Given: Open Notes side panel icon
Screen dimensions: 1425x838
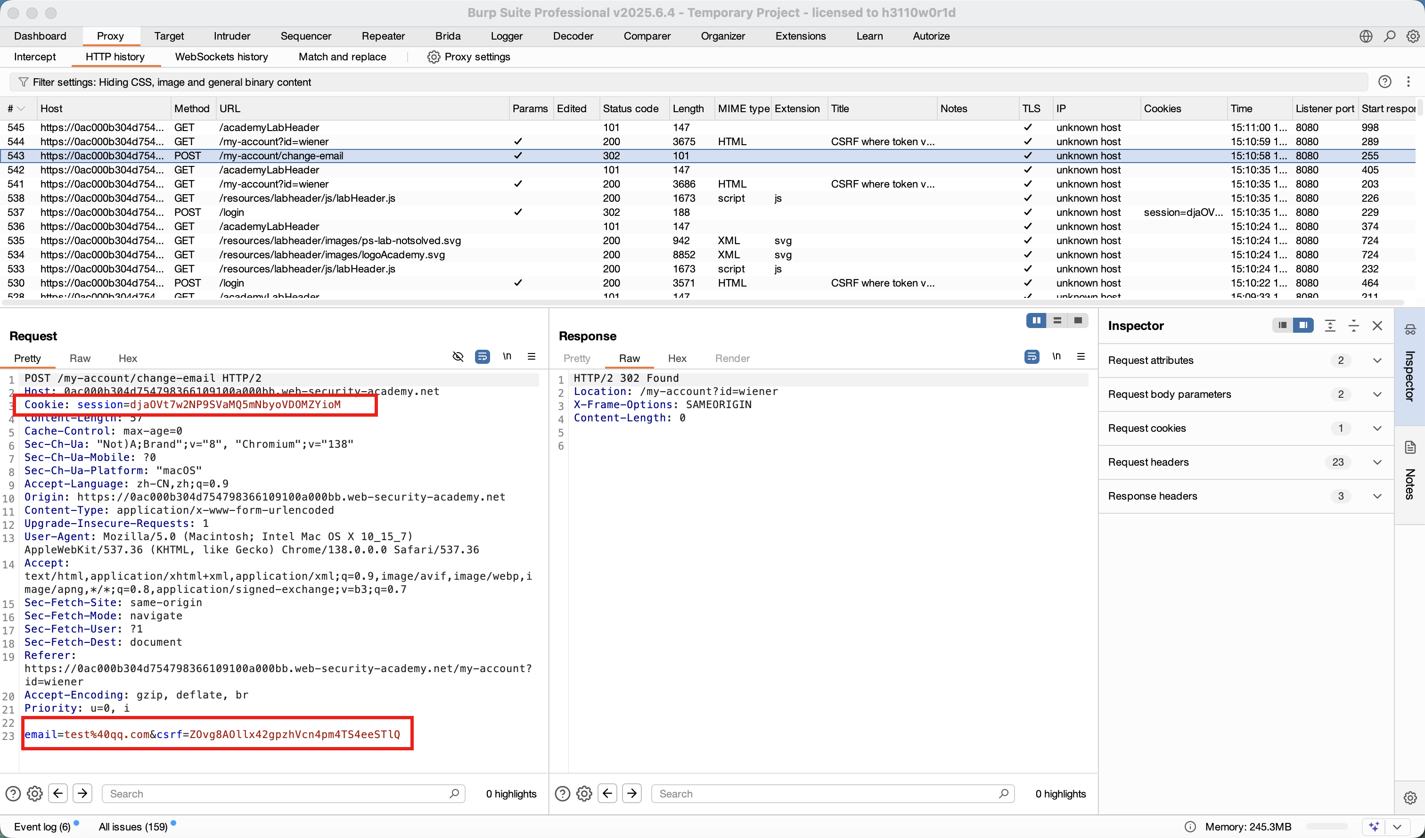Looking at the screenshot, I should [x=1410, y=447].
